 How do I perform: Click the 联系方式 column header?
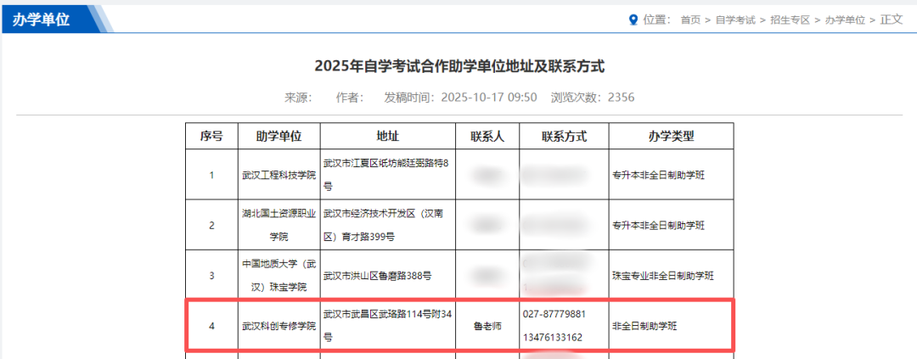click(564, 136)
